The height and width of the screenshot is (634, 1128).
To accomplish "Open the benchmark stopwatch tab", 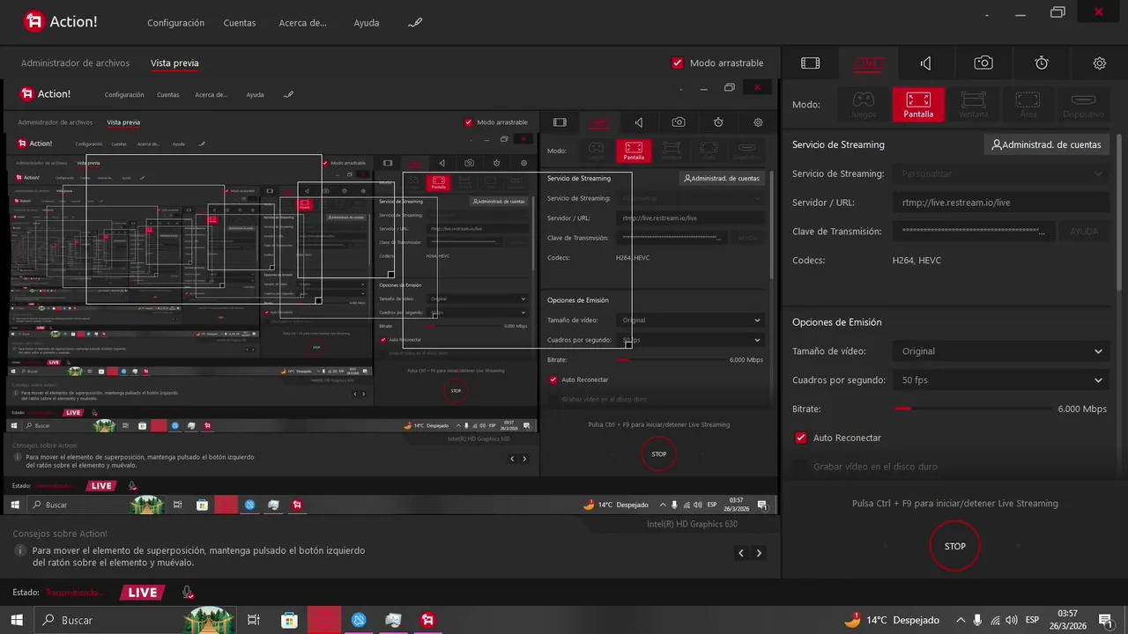I will (1042, 63).
